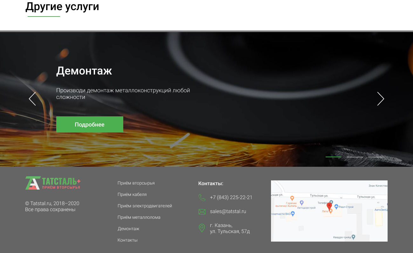Select the first green slider indicator
This screenshot has height=253, width=413.
pyautogui.click(x=334, y=157)
